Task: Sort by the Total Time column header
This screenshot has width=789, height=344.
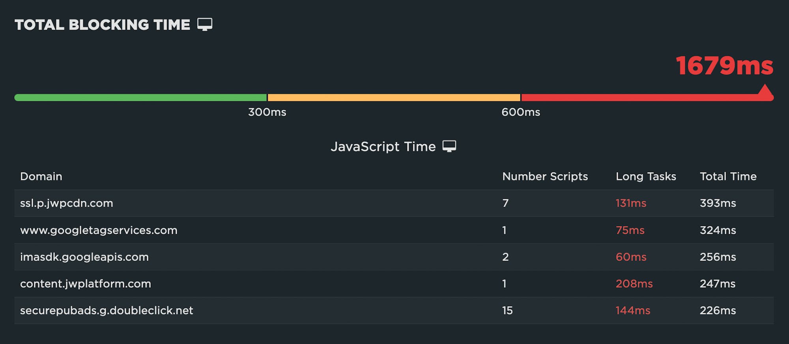Action: [x=728, y=177]
